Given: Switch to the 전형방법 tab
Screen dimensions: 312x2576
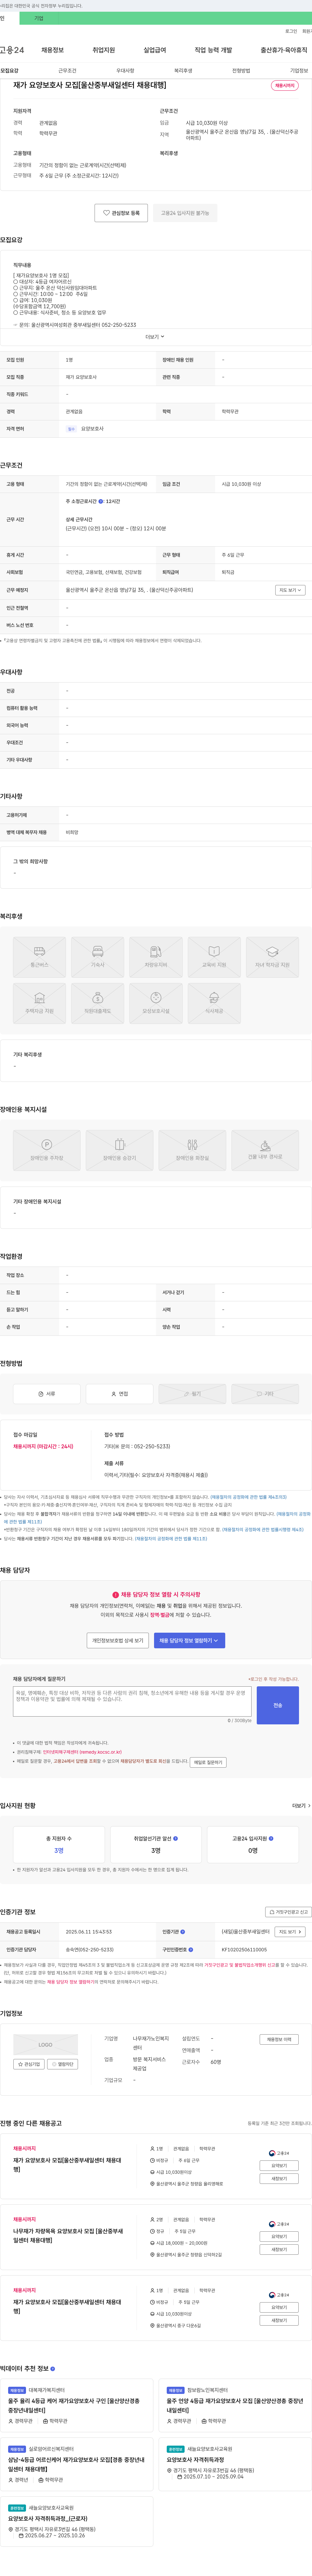Looking at the screenshot, I should click(241, 71).
